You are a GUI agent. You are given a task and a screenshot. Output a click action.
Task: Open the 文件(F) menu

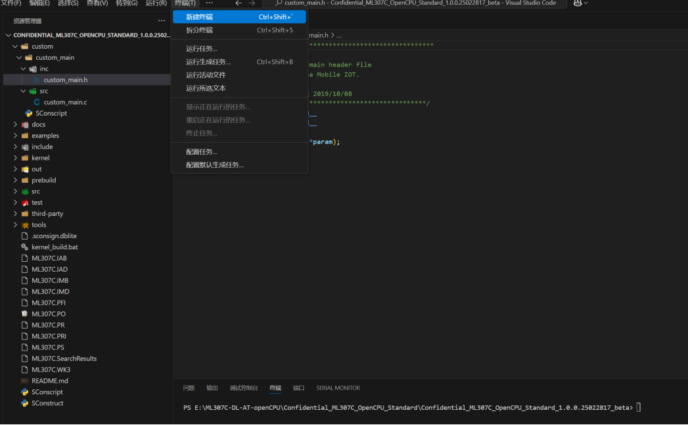point(11,3)
